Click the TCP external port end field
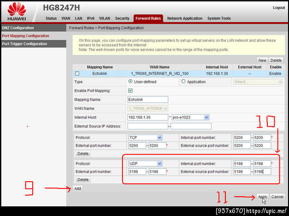Screen dimensions: 289x216 [x=158, y=146]
